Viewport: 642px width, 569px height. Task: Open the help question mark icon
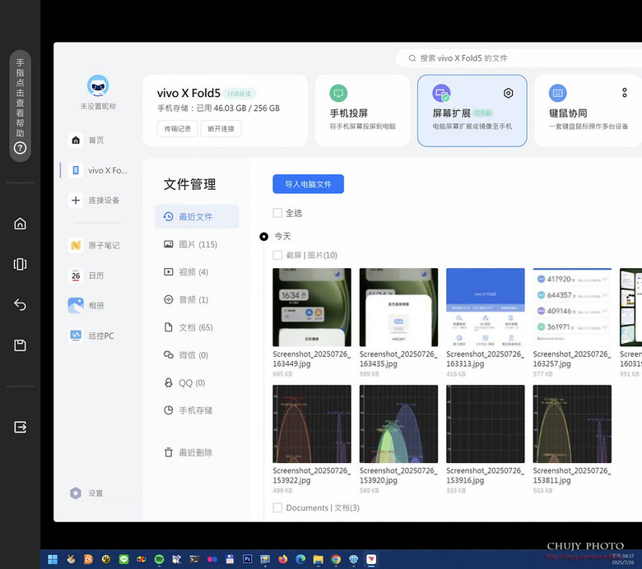pyautogui.click(x=20, y=148)
